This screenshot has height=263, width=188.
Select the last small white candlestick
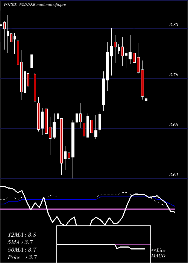(146, 100)
